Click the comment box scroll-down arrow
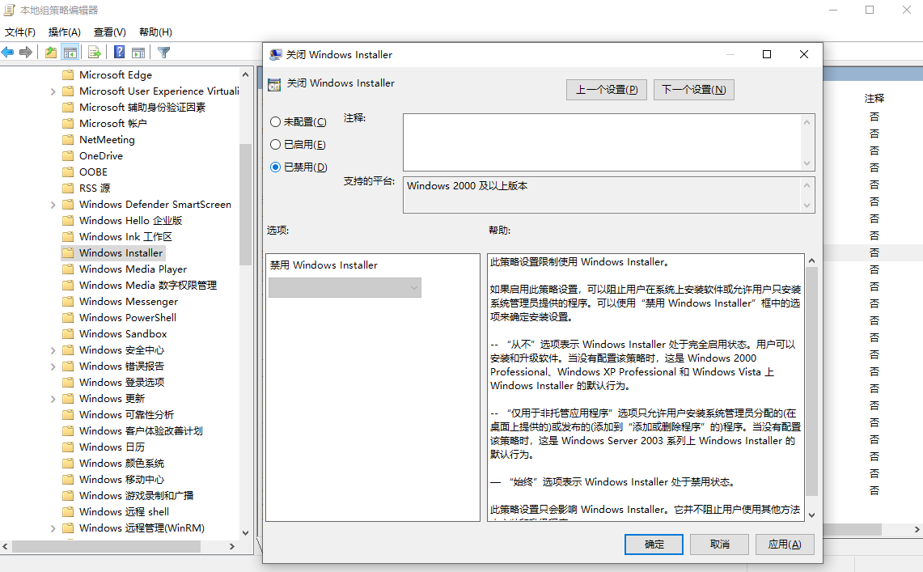 point(807,163)
